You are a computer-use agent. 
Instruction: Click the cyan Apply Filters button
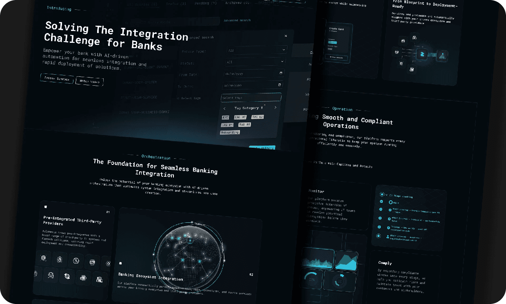[262, 148]
